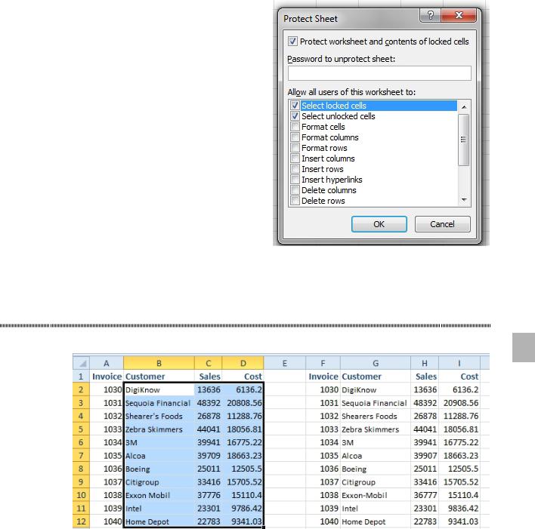Click sales value 39709 in column C
Image resolution: width=535 pixels, height=529 pixels.
[x=208, y=456]
